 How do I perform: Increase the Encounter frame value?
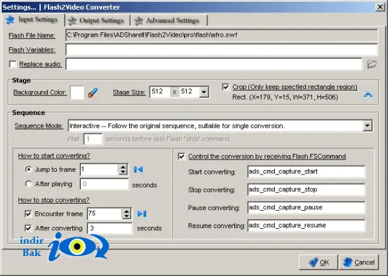127,211
